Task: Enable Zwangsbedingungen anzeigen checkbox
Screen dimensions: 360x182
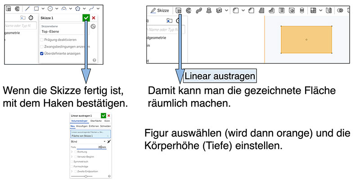Action: click(42, 47)
